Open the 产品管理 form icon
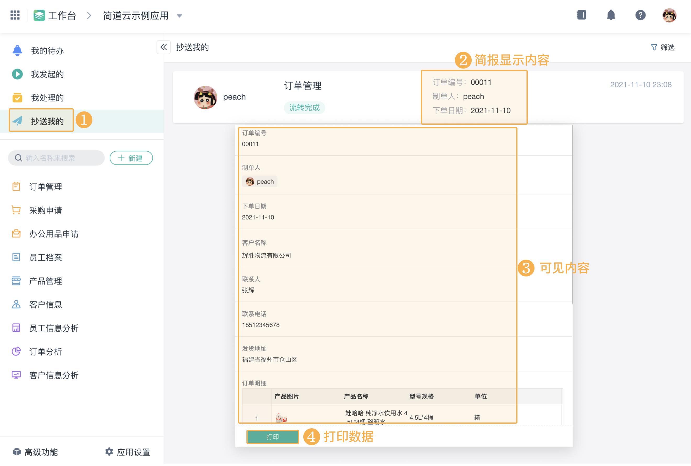 tap(16, 281)
